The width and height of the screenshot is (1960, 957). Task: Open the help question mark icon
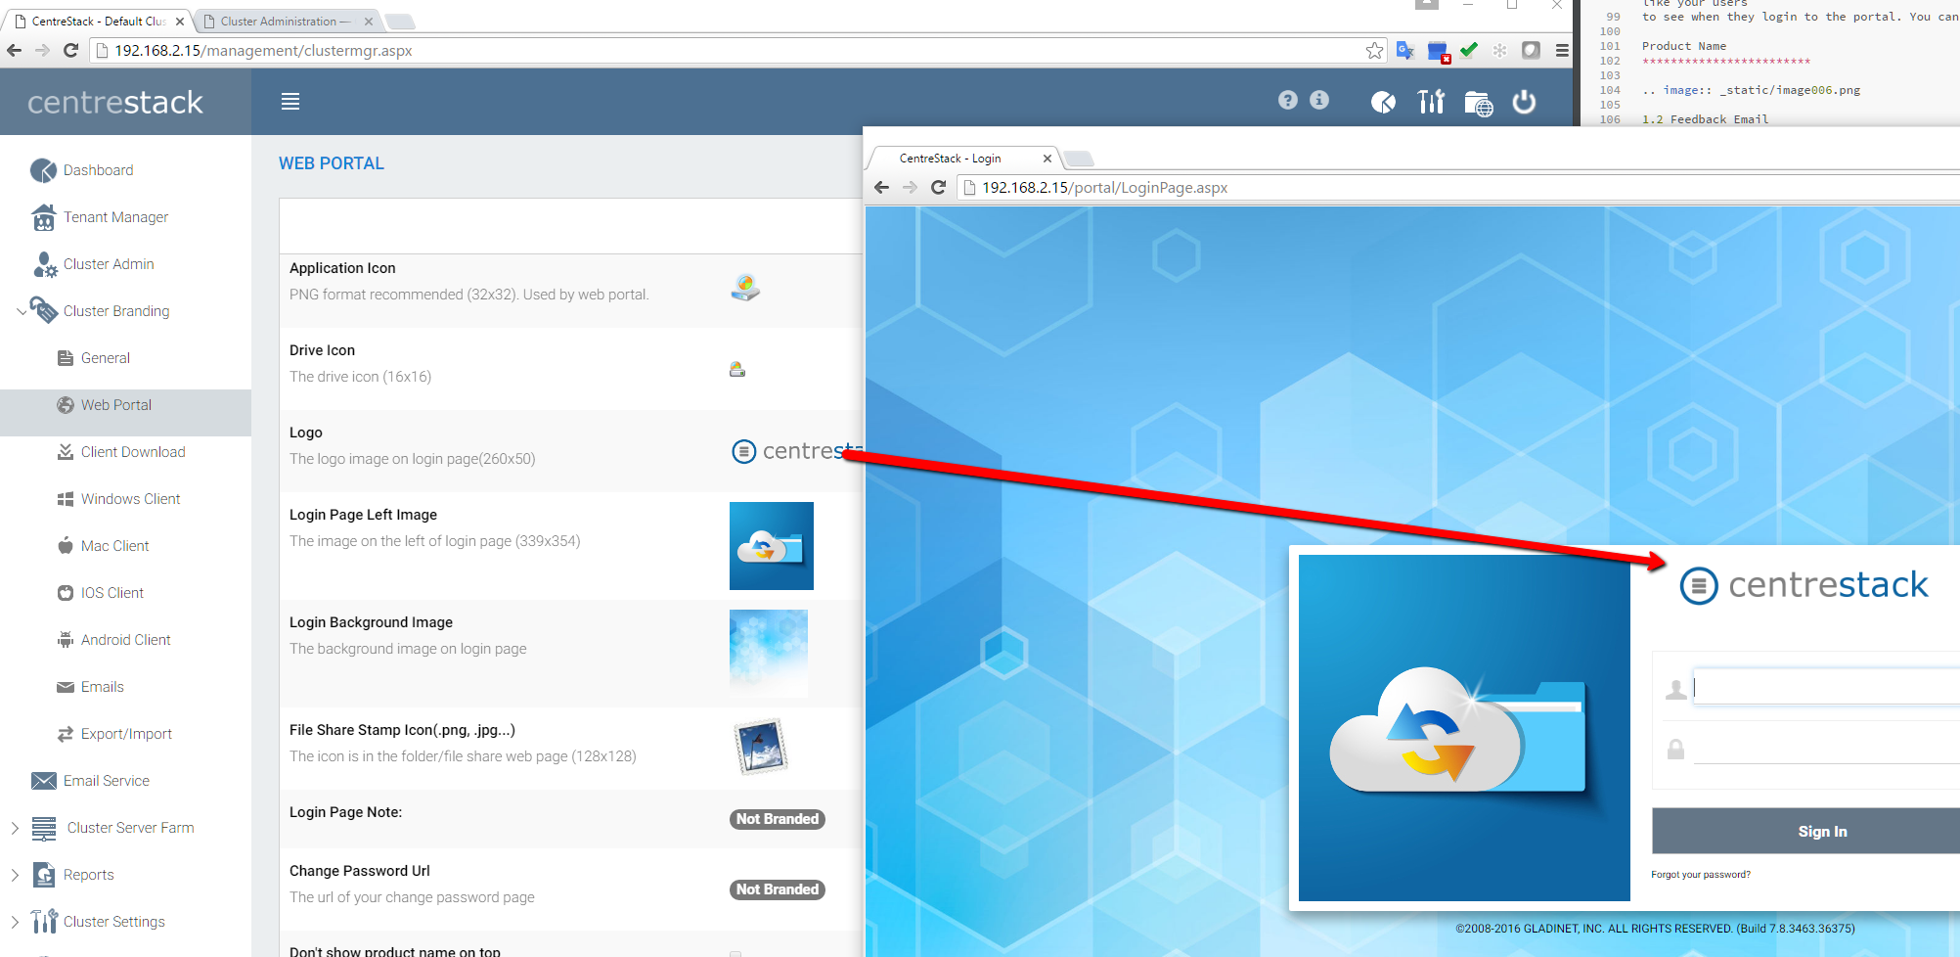[x=1288, y=100]
